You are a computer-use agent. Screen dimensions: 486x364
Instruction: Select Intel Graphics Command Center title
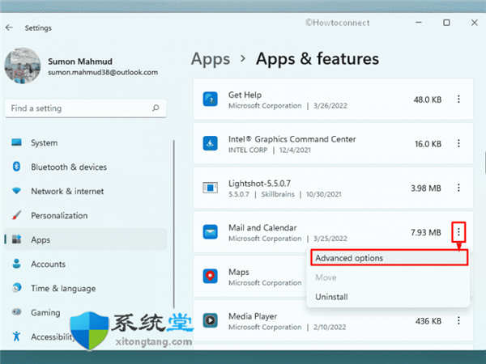[x=292, y=139]
